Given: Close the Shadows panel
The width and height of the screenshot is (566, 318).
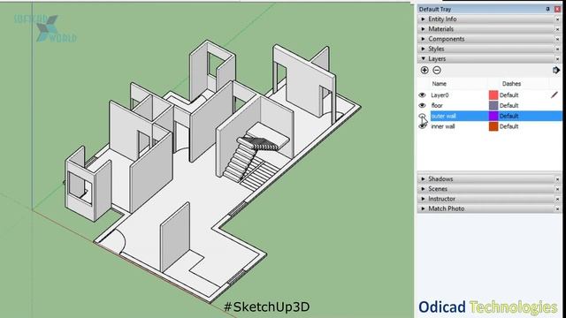Looking at the screenshot, I should [557, 178].
